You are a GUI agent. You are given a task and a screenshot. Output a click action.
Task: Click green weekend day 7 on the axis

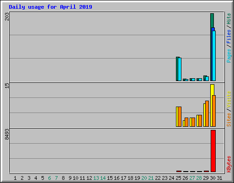tap(56, 178)
